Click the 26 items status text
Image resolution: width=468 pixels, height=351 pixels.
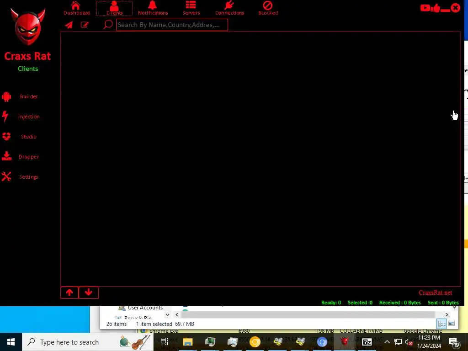117,324
